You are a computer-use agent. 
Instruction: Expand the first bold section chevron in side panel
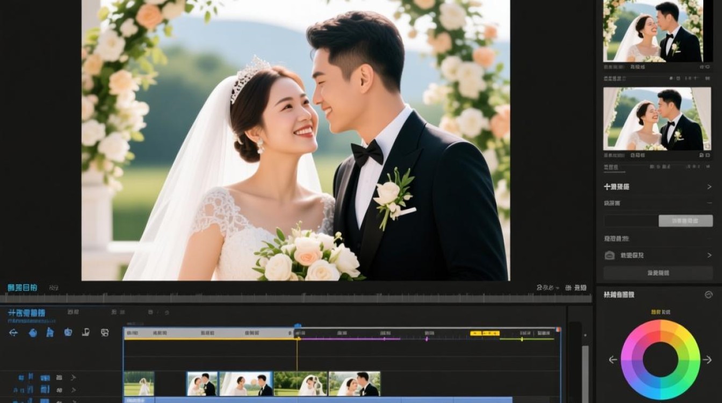(709, 187)
